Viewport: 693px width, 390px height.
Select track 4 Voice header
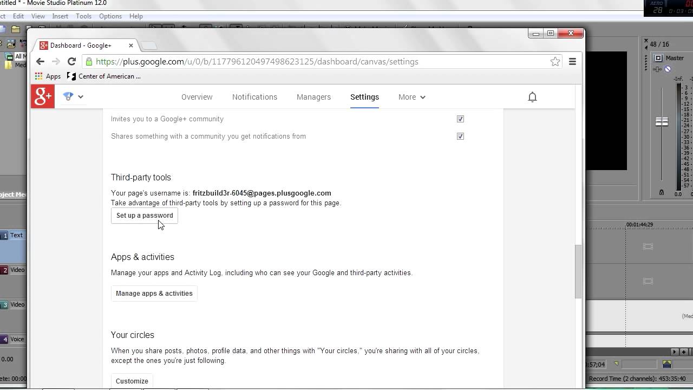(x=13, y=339)
